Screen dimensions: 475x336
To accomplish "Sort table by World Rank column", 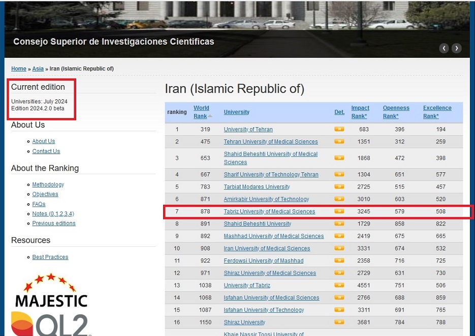I will pos(201,112).
